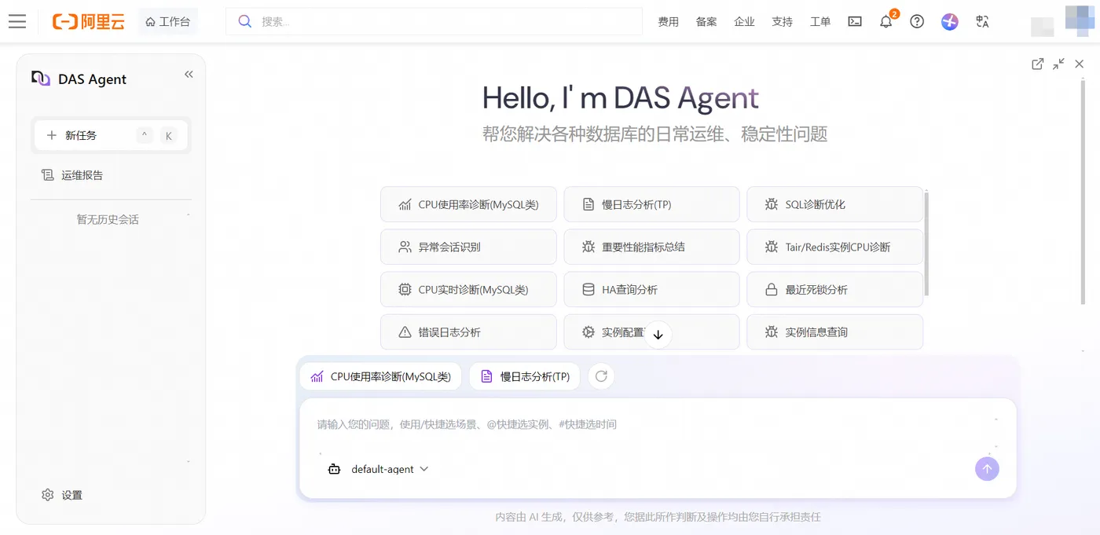
Task: Click the main page vertical scrollbar
Action: pyautogui.click(x=1083, y=192)
